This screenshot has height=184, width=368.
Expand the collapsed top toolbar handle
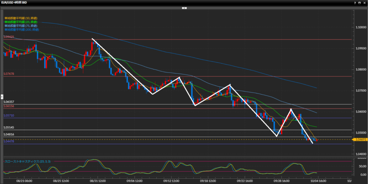(x=184, y=8)
